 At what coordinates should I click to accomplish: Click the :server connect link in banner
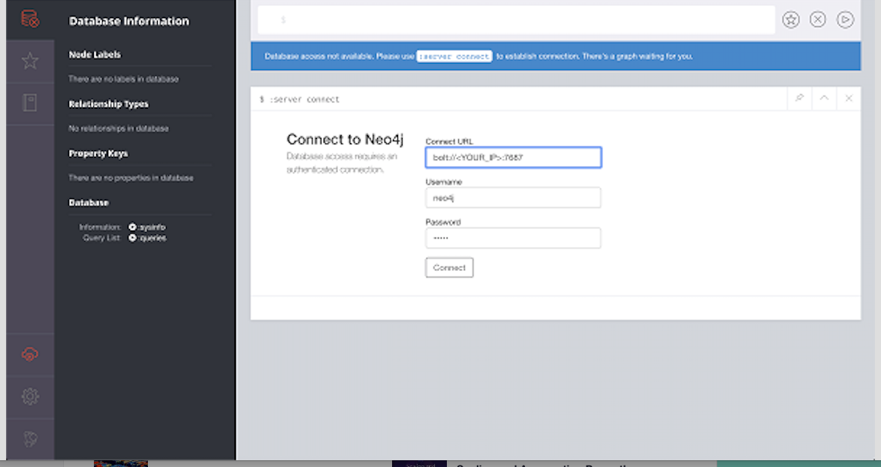454,56
